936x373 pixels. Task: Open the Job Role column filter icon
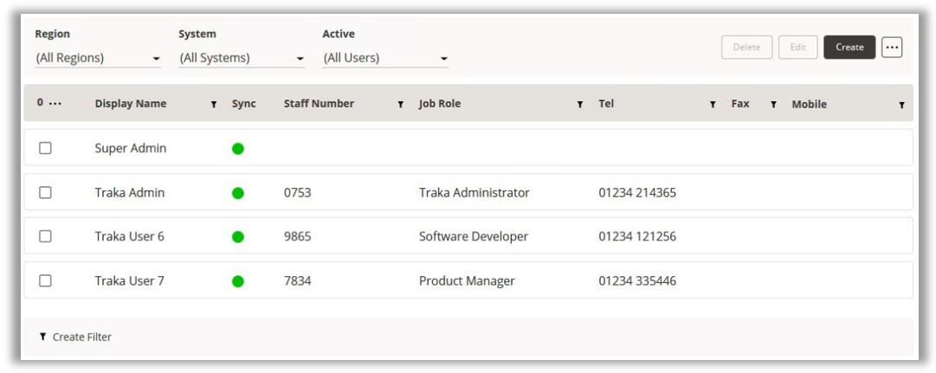pos(580,105)
